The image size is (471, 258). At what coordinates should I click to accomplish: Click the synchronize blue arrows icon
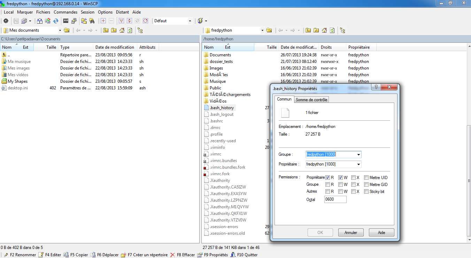tap(56, 21)
